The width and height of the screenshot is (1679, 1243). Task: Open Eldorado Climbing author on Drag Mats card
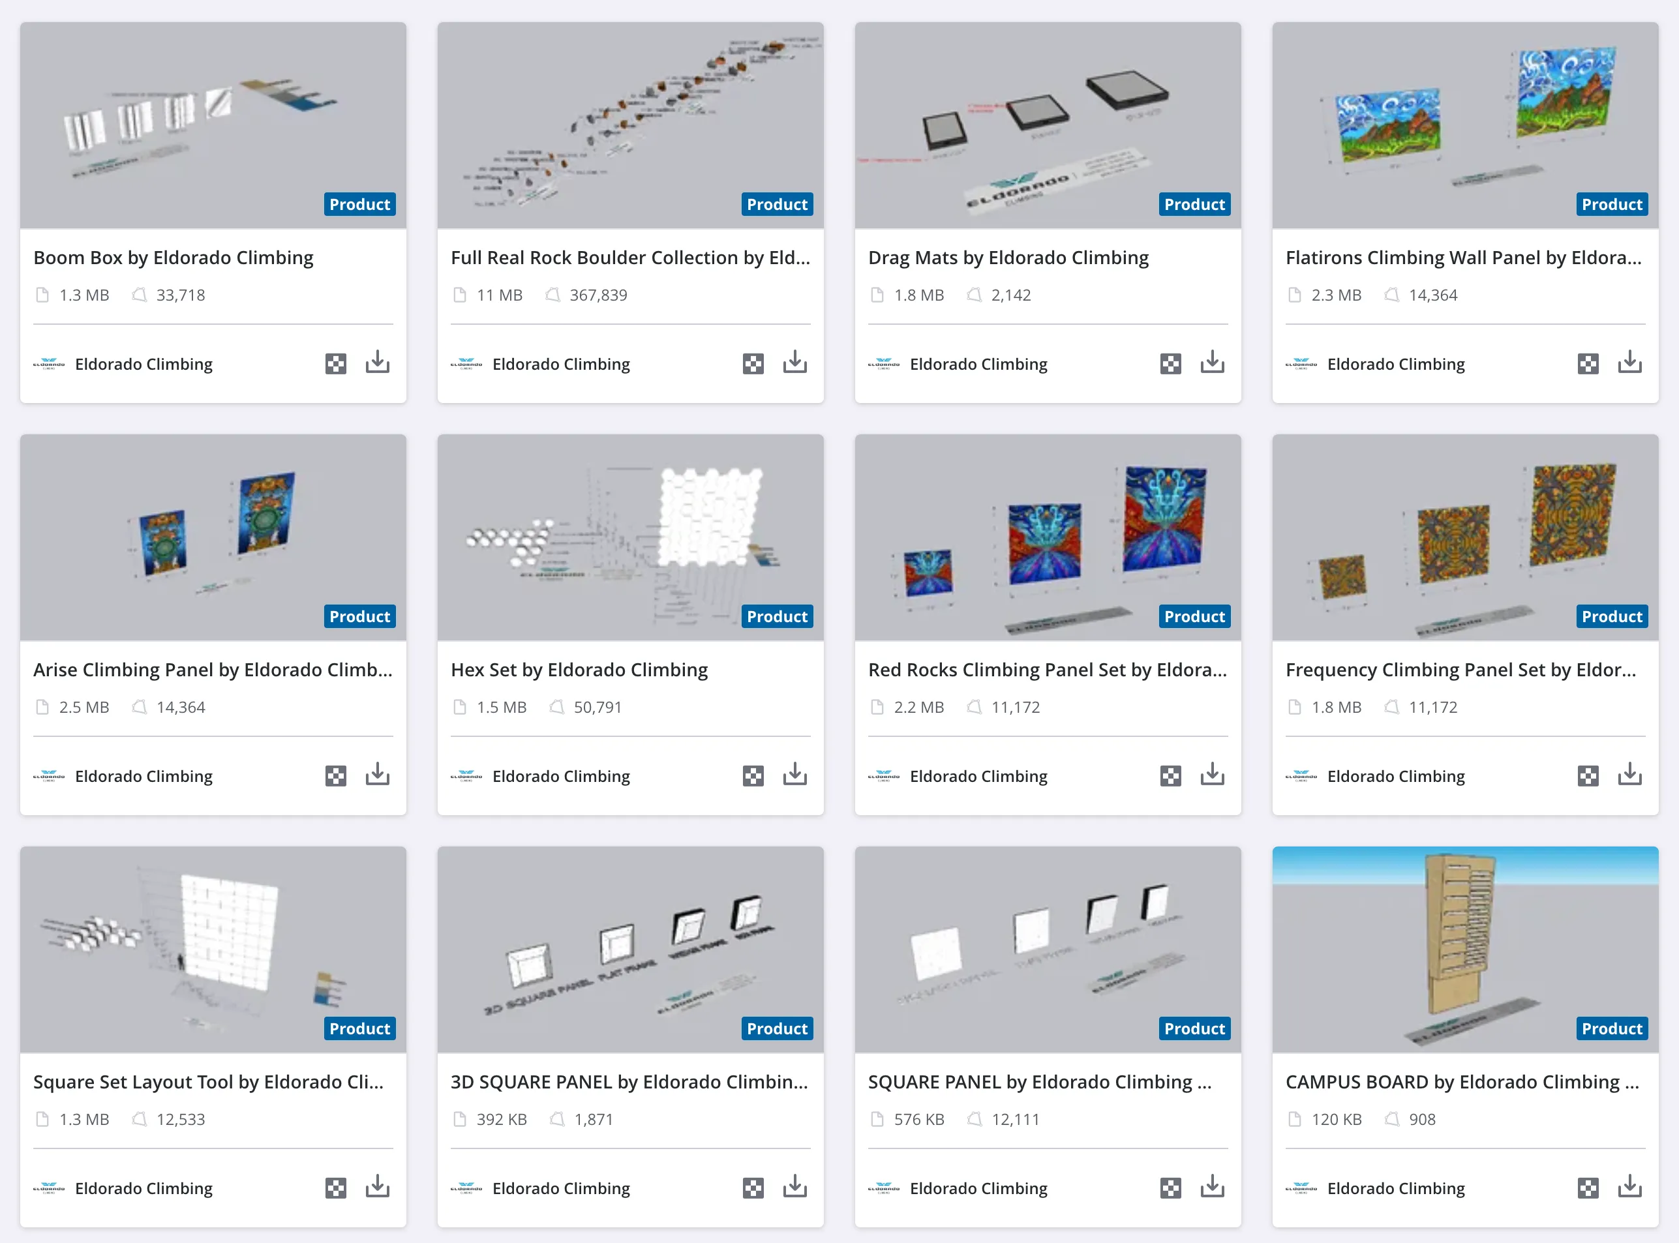[978, 364]
